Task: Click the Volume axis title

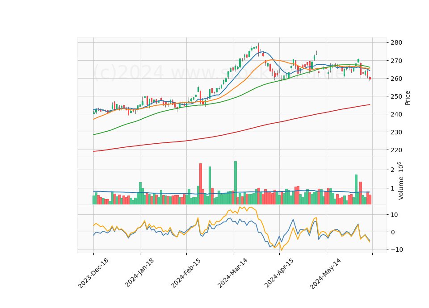Action: 400,181
